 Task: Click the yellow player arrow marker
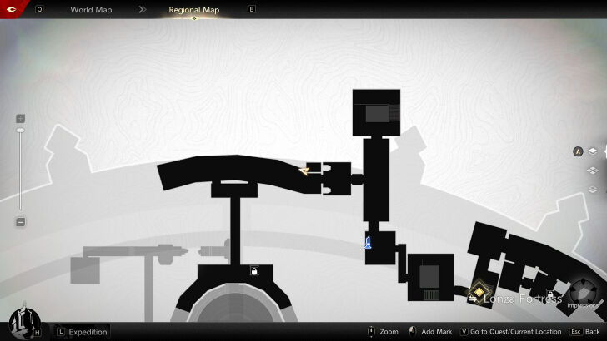click(304, 171)
